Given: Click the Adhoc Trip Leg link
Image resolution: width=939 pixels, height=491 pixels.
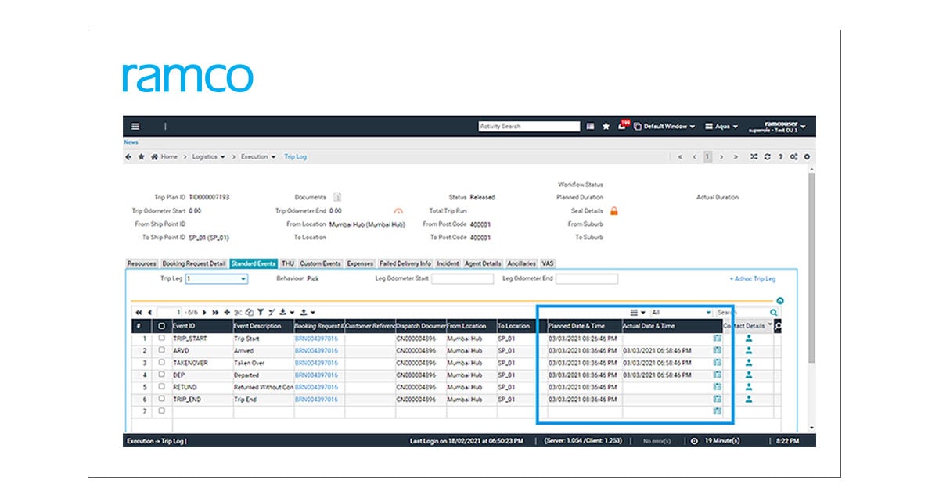Looking at the screenshot, I should tap(752, 278).
